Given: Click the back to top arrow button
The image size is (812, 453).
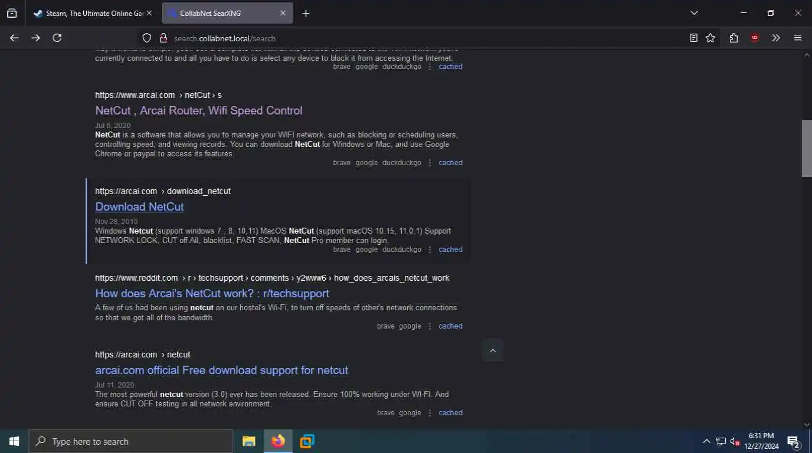Looking at the screenshot, I should [x=493, y=350].
